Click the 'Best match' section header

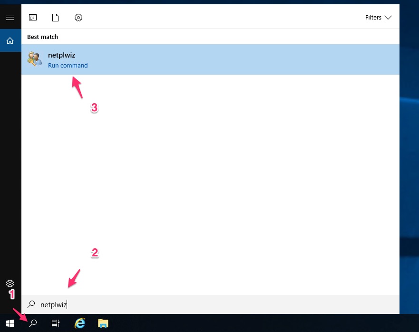(x=42, y=37)
